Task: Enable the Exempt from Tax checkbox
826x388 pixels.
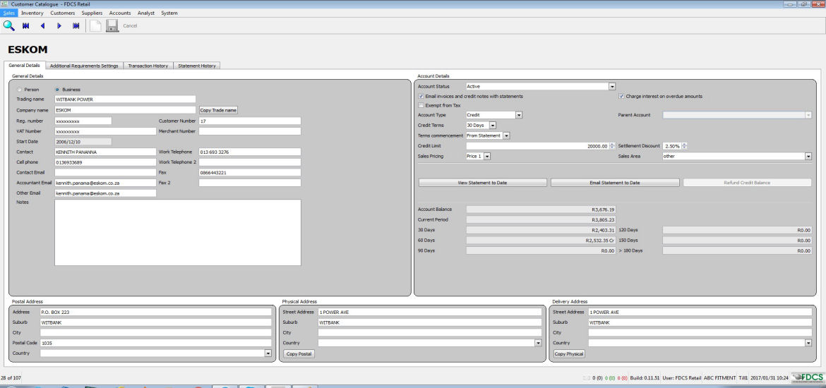Action: point(421,105)
